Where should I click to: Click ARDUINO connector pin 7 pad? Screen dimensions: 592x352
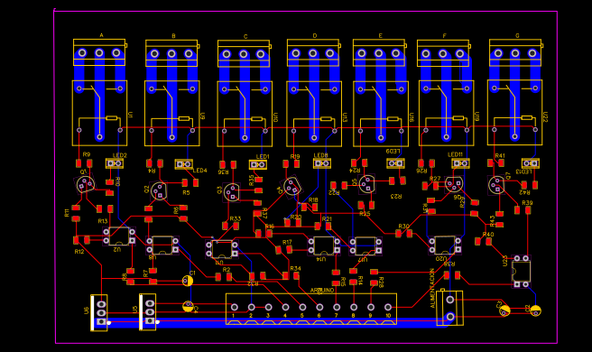point(337,307)
